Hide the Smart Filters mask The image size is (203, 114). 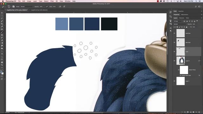(179, 70)
